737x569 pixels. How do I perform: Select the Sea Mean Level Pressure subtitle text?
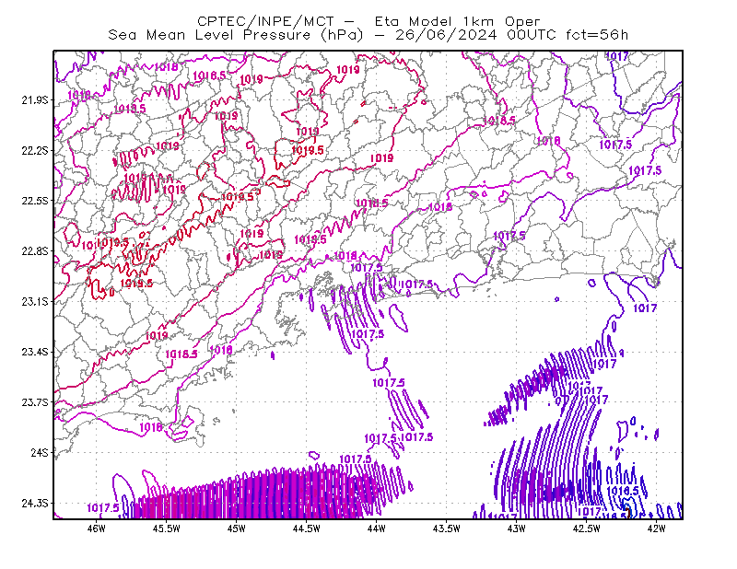(x=236, y=35)
